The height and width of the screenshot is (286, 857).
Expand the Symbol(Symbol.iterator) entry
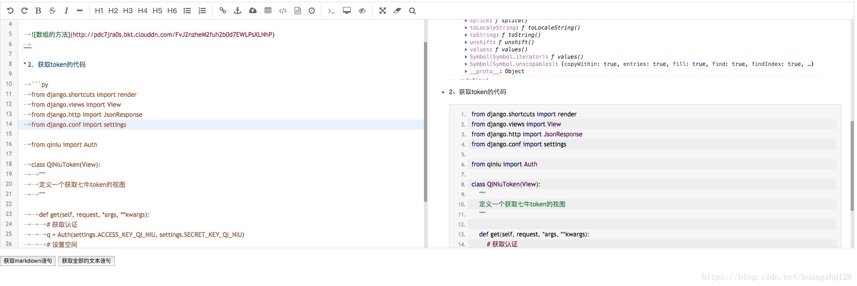click(x=466, y=57)
